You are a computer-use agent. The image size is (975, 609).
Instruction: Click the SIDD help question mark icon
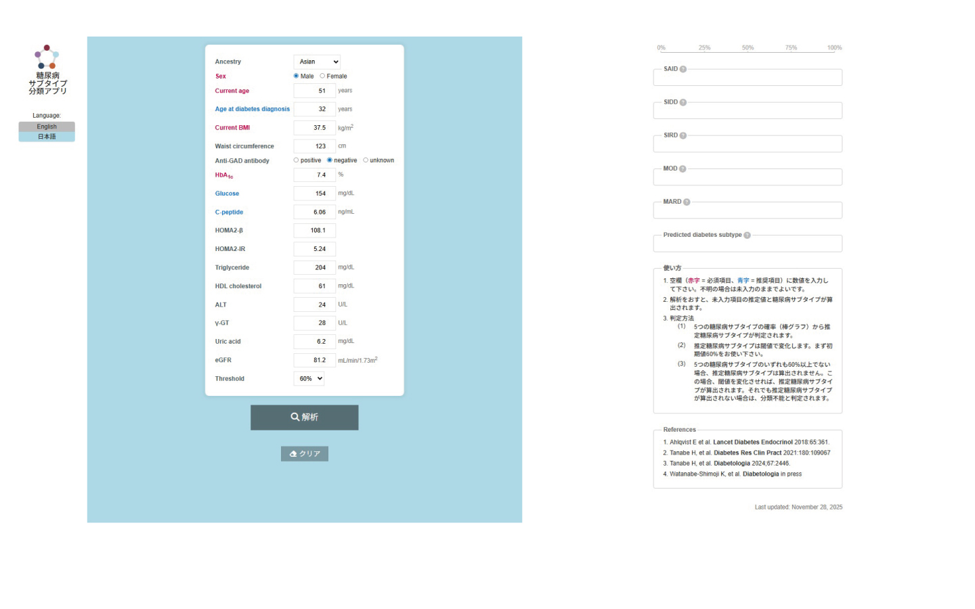coord(683,102)
